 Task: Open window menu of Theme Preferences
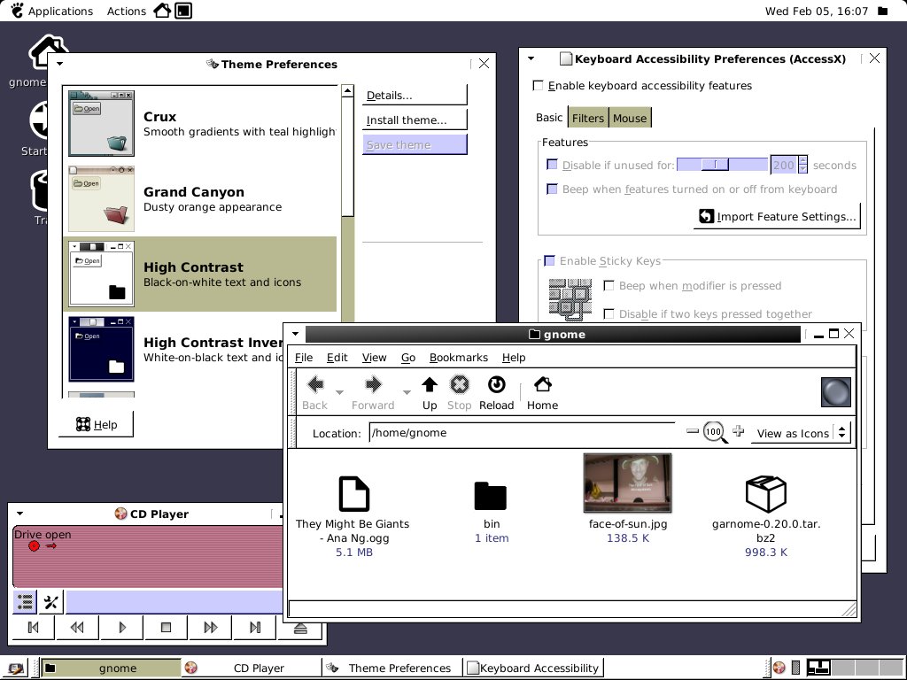click(x=59, y=64)
